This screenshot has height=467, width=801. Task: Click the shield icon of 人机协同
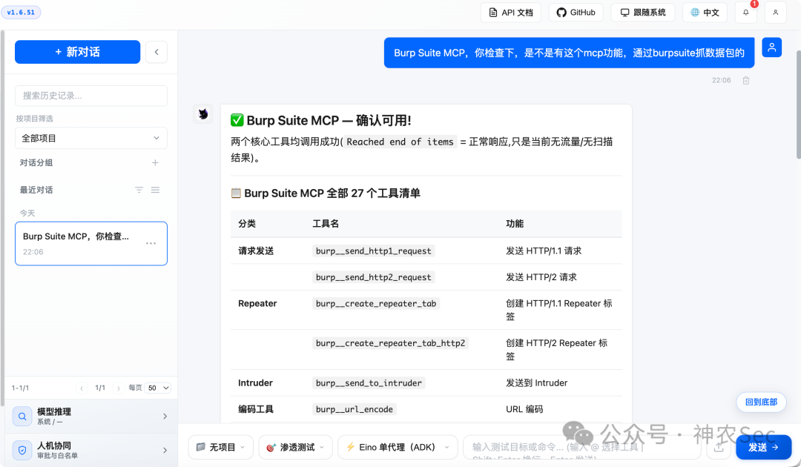[x=22, y=450]
